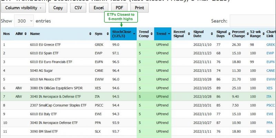Open the EWP chart link
Screen dimensions: 276x138
pos(270,53)
